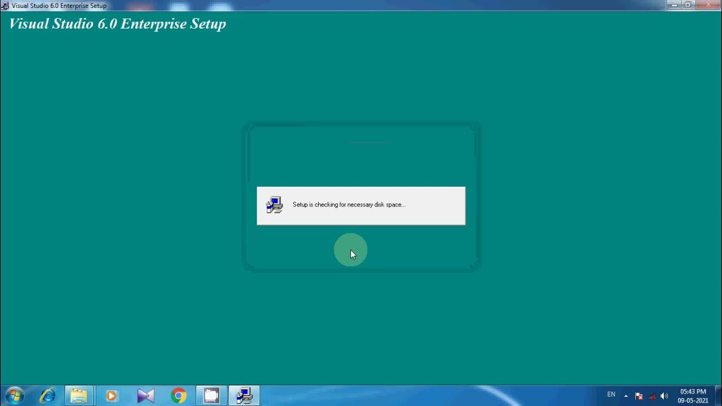Open the Windows Explorer folder icon

click(78, 396)
